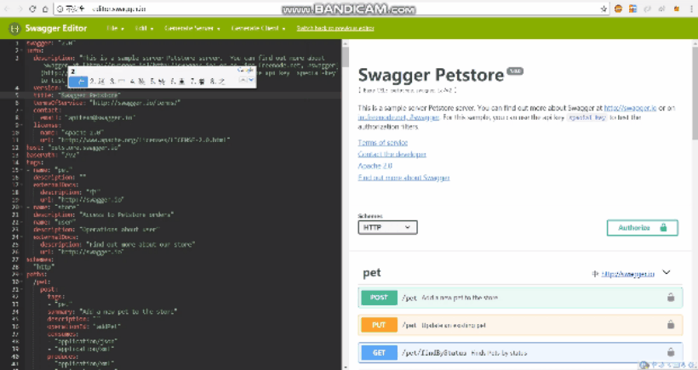The height and width of the screenshot is (370, 698).
Task: Bookmark the page with the star icon
Action: [604, 9]
